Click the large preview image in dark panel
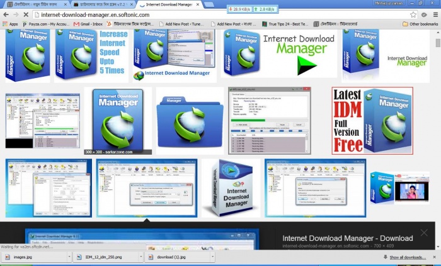The width and height of the screenshot is (441, 266). point(142,239)
